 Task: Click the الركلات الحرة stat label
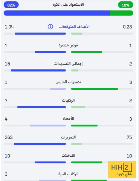[68, 174]
